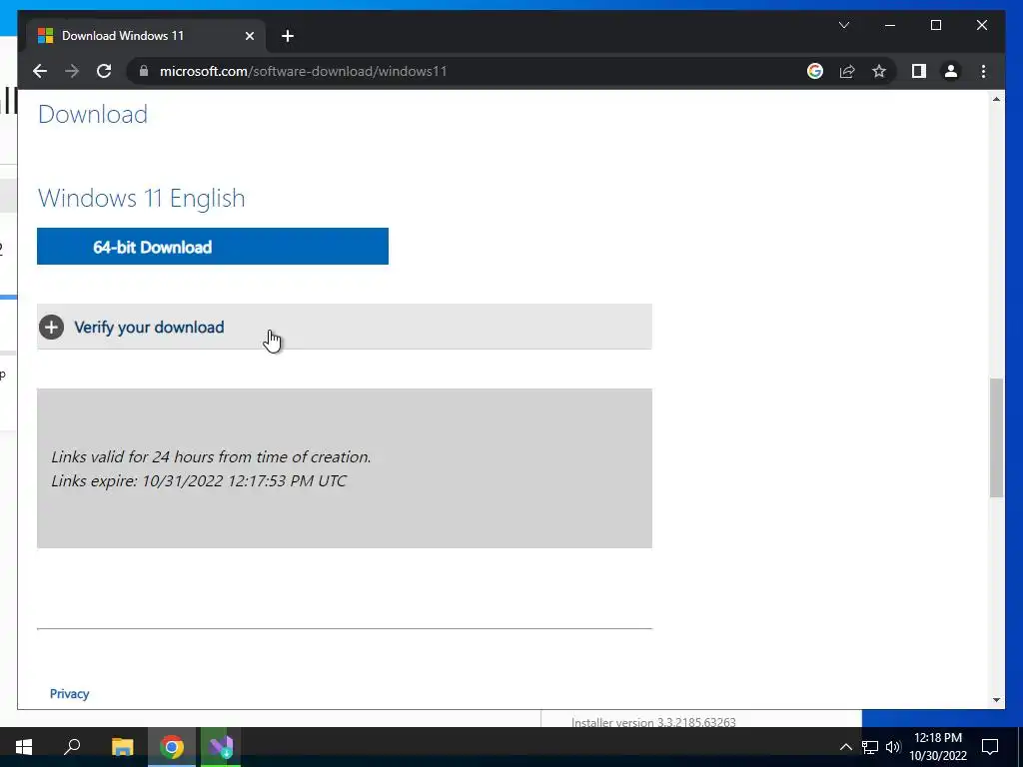Go back to the previous page
The width and height of the screenshot is (1023, 767).
click(x=40, y=71)
